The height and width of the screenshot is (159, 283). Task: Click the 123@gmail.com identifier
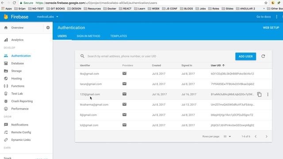90,94
